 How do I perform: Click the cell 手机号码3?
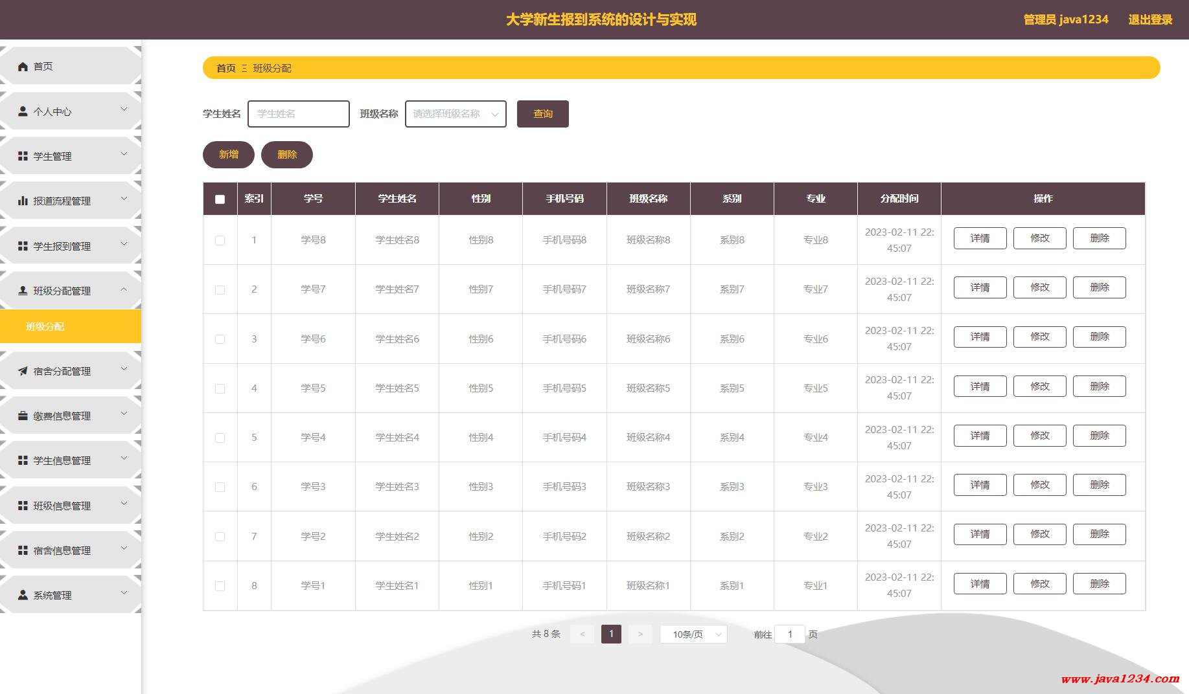pyautogui.click(x=564, y=486)
